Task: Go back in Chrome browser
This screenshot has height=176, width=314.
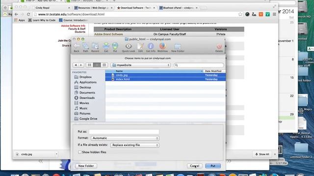Action: 16,14
